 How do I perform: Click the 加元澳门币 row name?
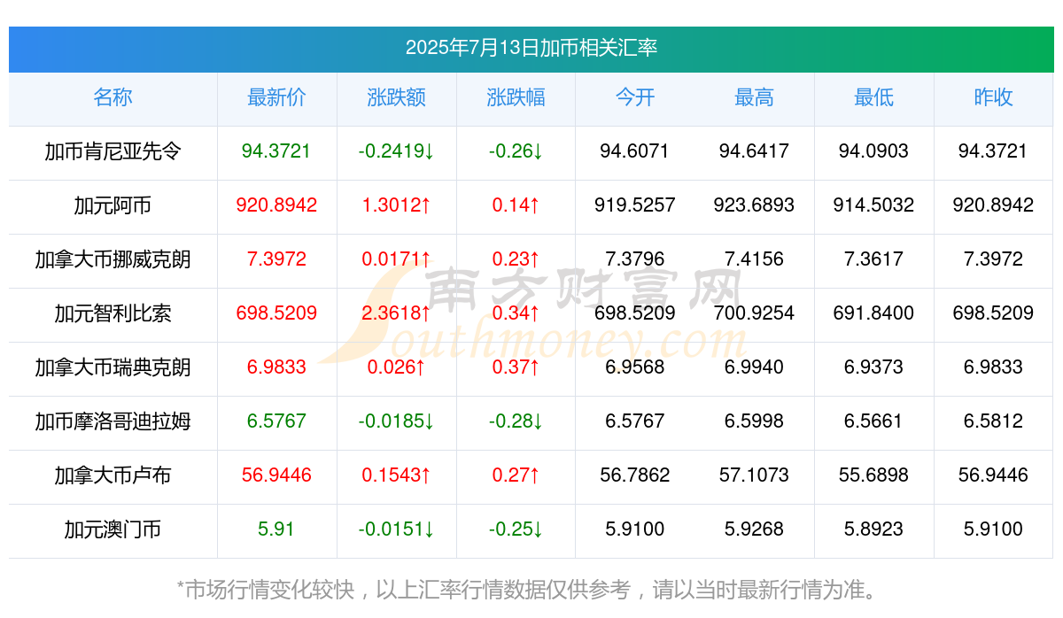click(113, 529)
